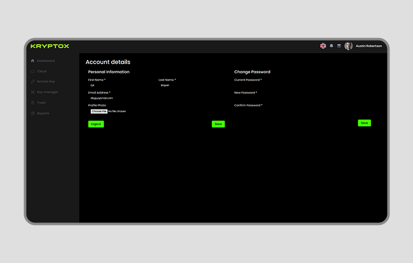Viewport: 413px width, 263px height.
Task: Change language via UK flag icon
Action: (x=323, y=46)
